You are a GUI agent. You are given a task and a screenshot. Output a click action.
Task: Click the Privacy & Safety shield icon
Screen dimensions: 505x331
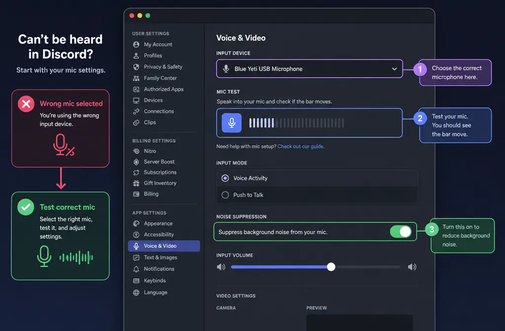click(x=136, y=67)
